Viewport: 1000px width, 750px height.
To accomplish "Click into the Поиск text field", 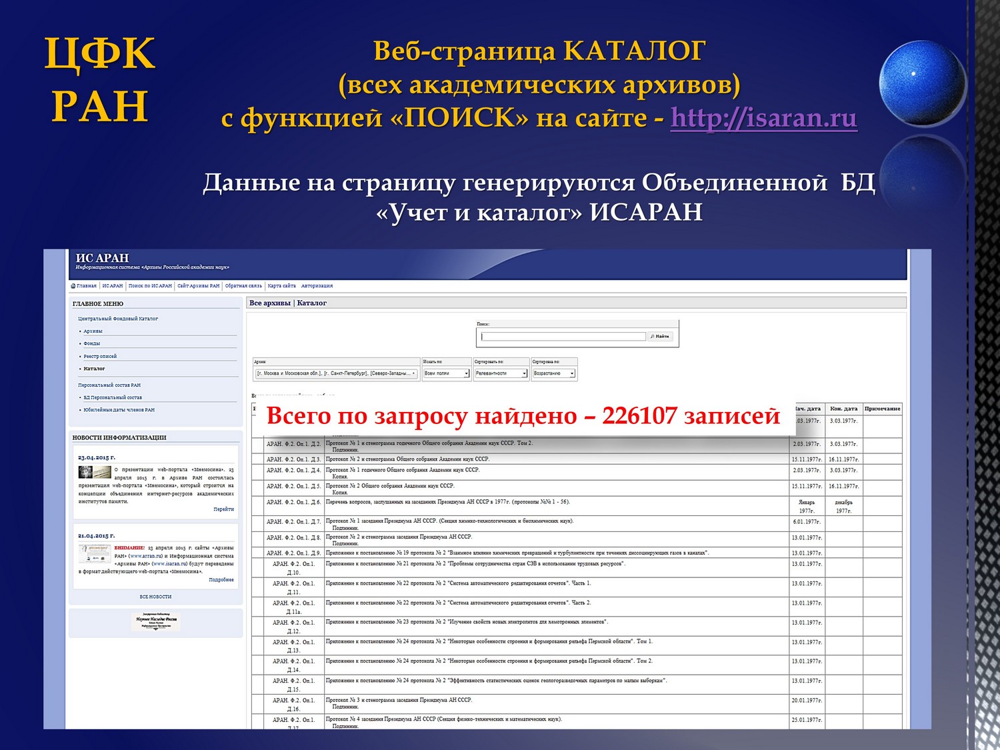I will coord(563,337).
